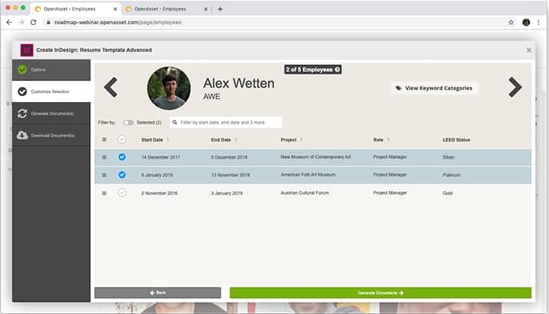The width and height of the screenshot is (549, 314).
Task: Click the LEED Status column header
Action: pos(456,140)
